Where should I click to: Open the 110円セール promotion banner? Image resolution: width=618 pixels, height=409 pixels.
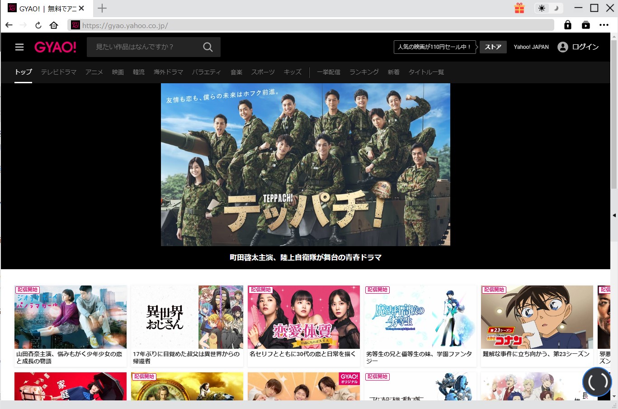[x=434, y=47]
